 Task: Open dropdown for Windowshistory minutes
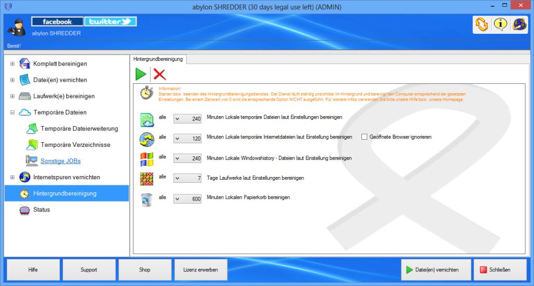click(x=177, y=158)
